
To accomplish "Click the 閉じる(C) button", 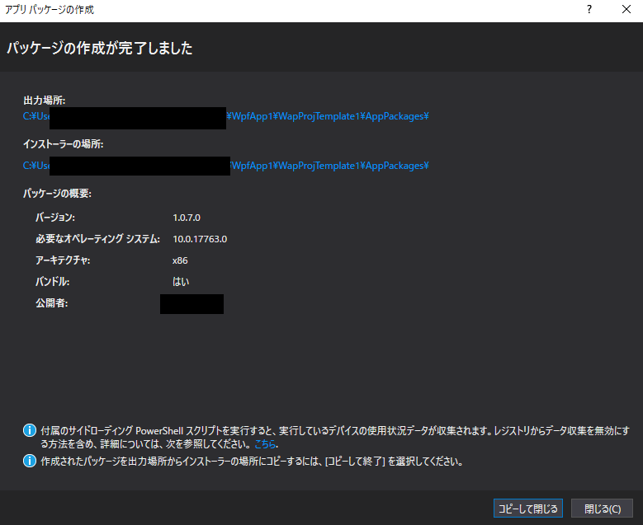I will click(602, 509).
